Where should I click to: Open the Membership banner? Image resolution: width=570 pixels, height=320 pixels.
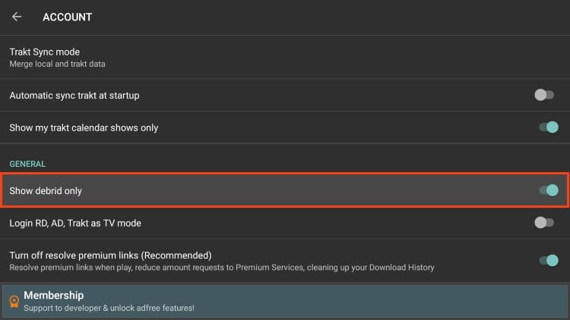pos(285,301)
